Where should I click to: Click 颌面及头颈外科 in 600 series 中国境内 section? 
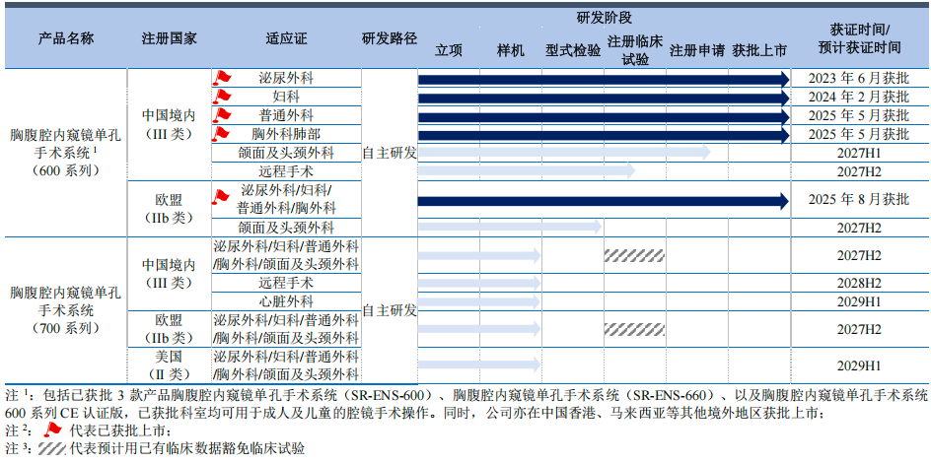pyautogui.click(x=286, y=153)
